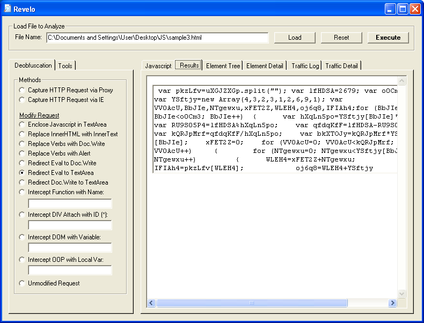Choose Redirect Eval to Doc.Write
The height and width of the screenshot is (323, 424).
pyautogui.click(x=22, y=163)
